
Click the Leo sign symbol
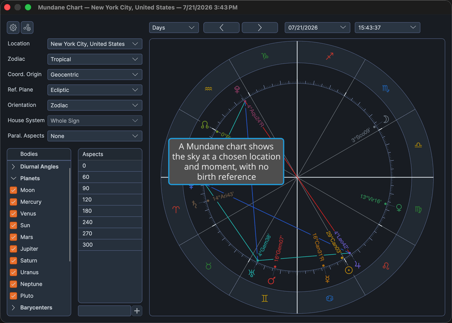tap(386, 266)
